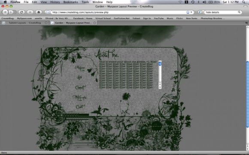This screenshot has width=249, height=155.
Task: Click the About me box scroll-down arrow
Action: pos(160,87)
